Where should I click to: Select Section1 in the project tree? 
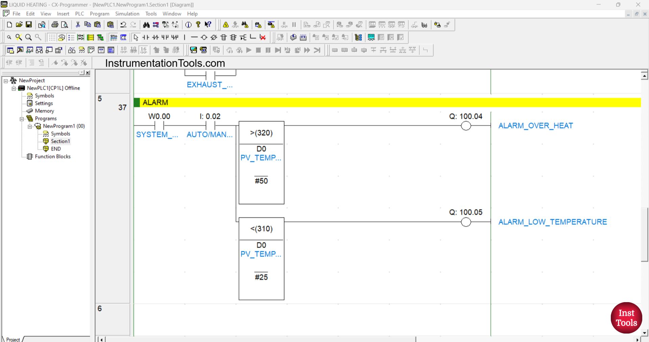point(60,141)
